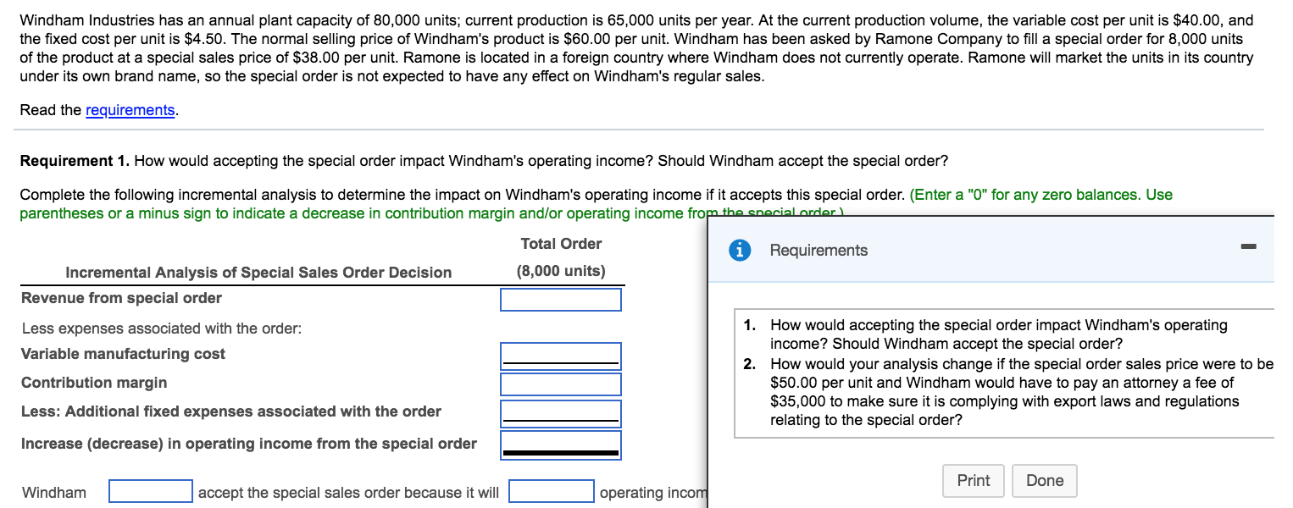This screenshot has height=508, width=1293.
Task: Open the requirements hyperlink
Action: tap(130, 110)
